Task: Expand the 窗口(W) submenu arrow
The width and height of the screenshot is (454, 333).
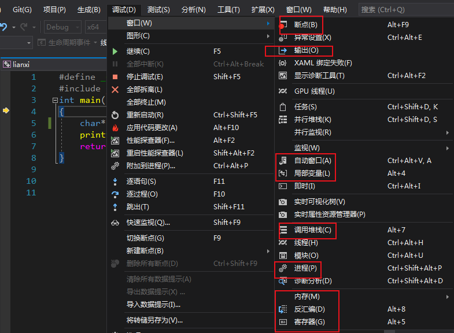Action: click(x=268, y=23)
